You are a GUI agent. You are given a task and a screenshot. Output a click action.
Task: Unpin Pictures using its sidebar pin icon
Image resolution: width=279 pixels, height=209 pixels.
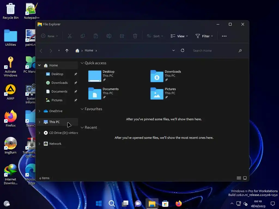tap(76, 100)
